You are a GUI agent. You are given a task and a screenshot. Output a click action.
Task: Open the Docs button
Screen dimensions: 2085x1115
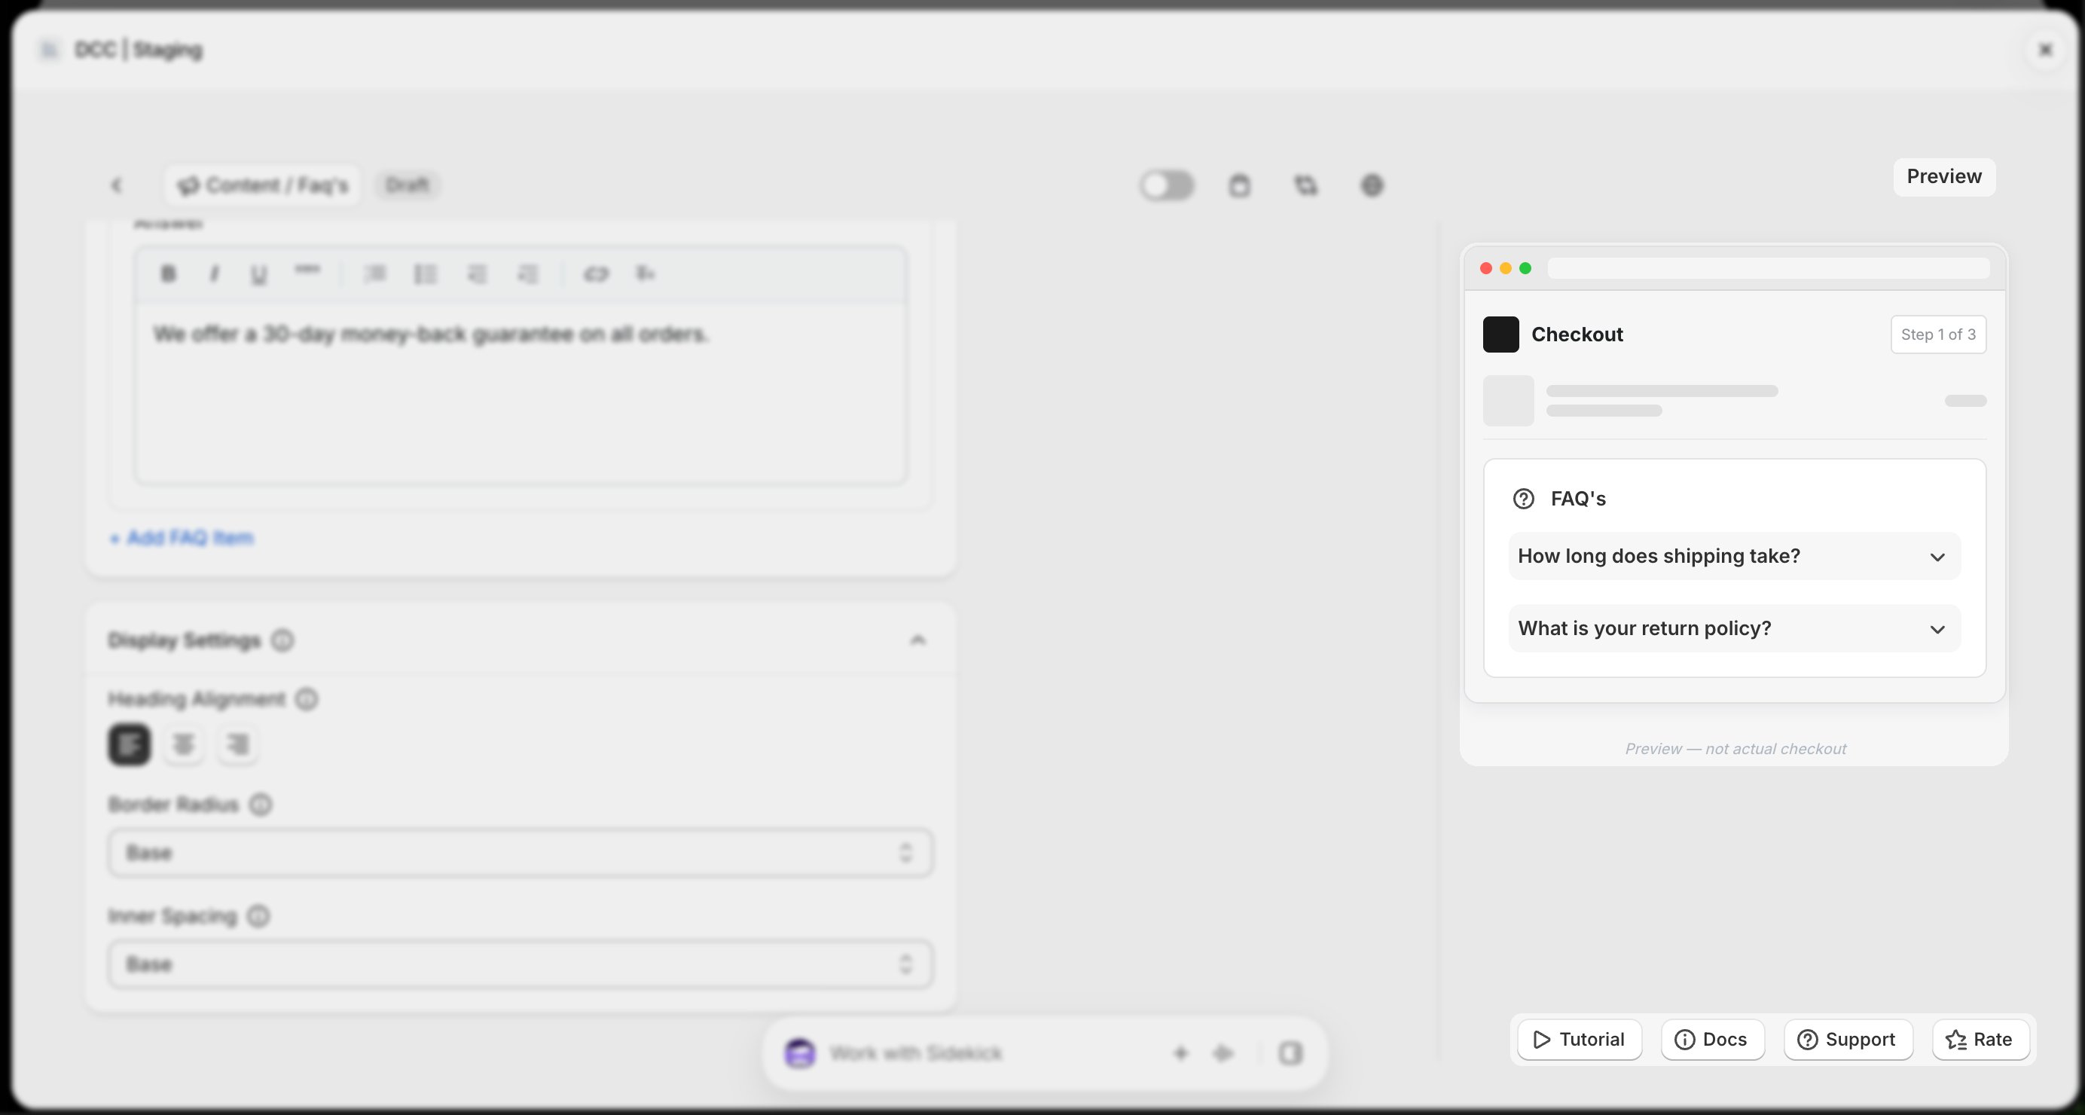click(x=1713, y=1040)
